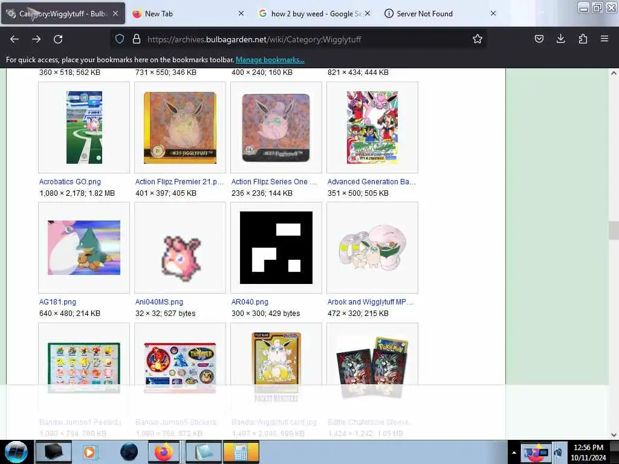This screenshot has width=619, height=464.
Task: Click the AR040 black marker thumbnail
Action: tap(276, 247)
